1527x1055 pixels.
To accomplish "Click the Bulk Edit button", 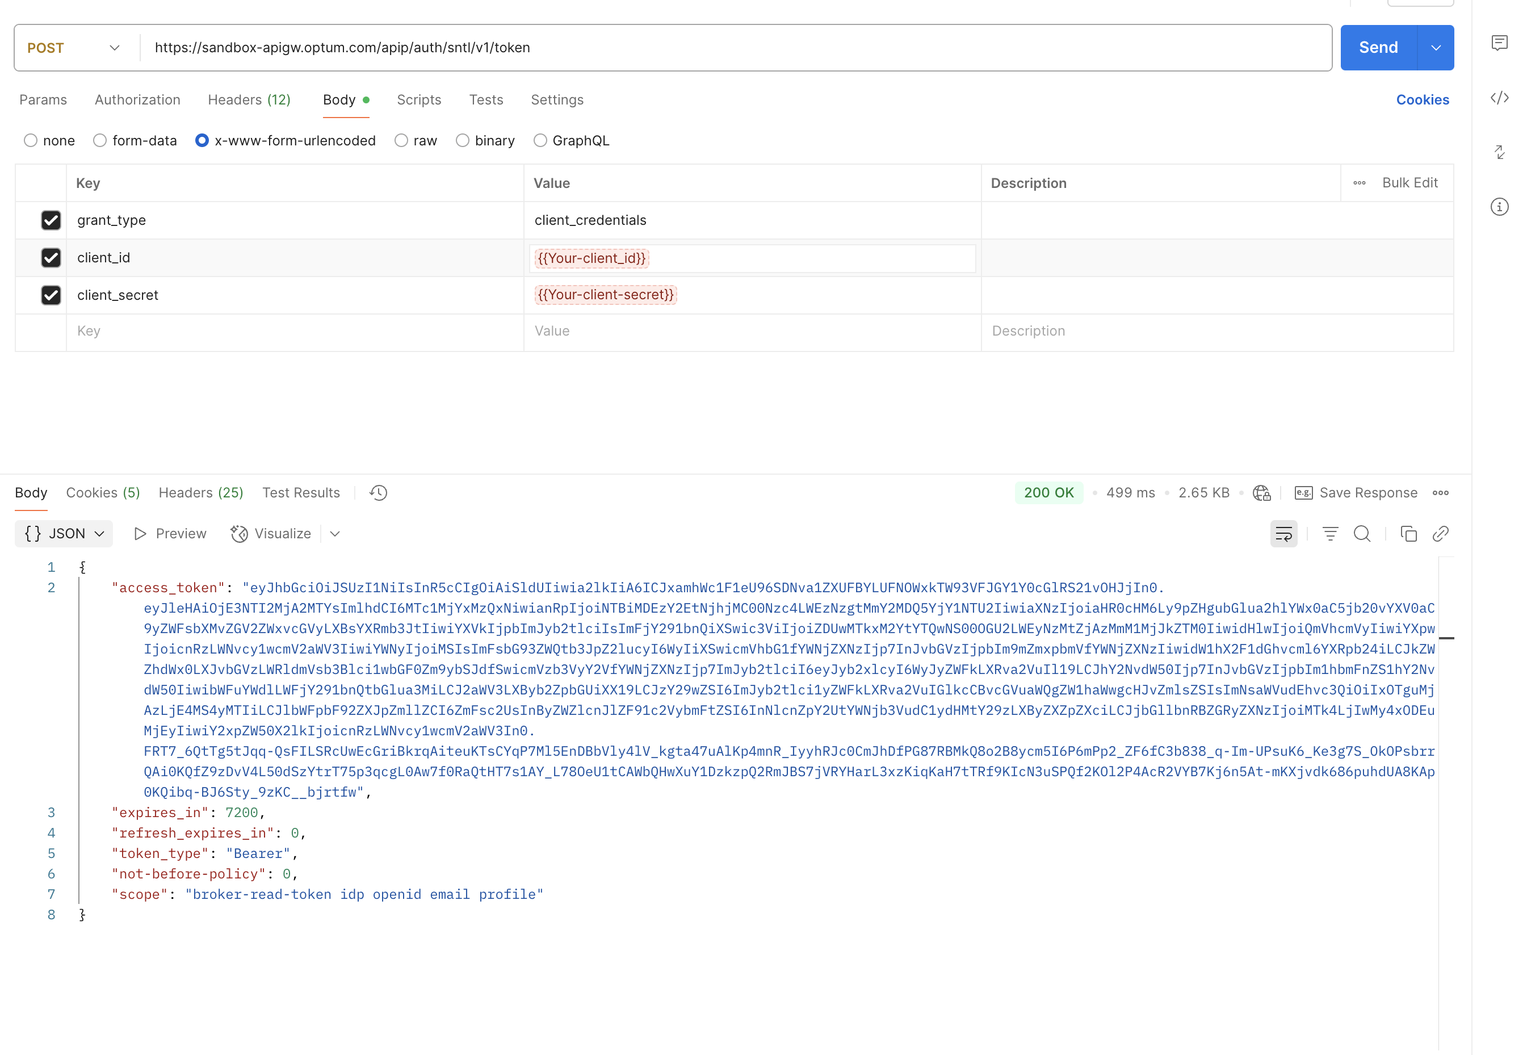I will click(1410, 183).
